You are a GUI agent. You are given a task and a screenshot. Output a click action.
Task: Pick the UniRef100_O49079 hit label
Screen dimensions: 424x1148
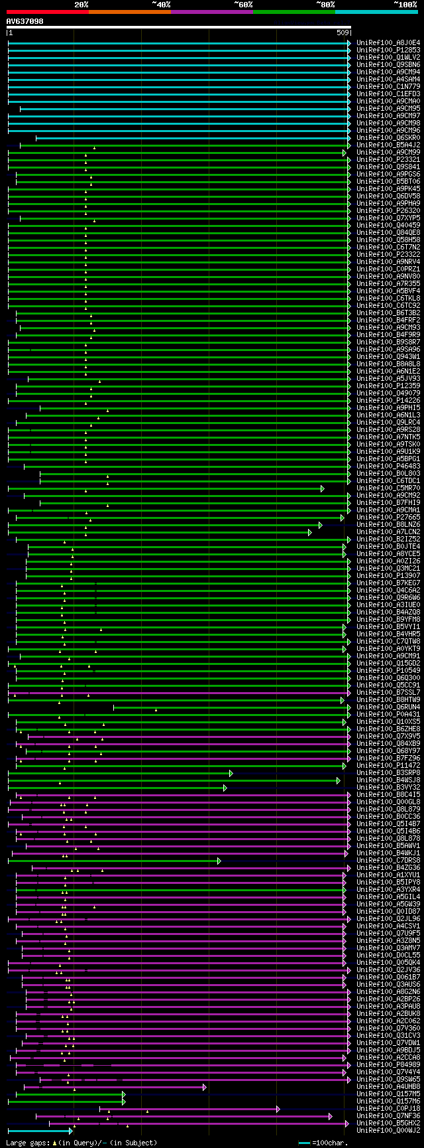(388, 394)
